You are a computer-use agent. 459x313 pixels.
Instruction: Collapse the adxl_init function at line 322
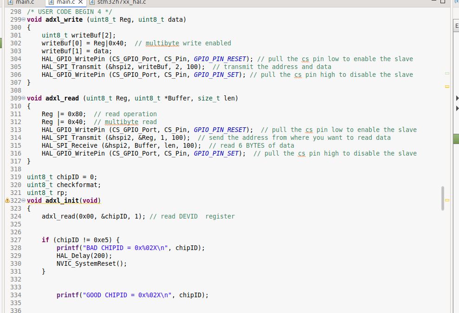tap(23, 200)
